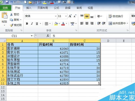Open merge options arrow beside 合并后居中
This screenshot has width=135, height=101.
[x=127, y=23]
